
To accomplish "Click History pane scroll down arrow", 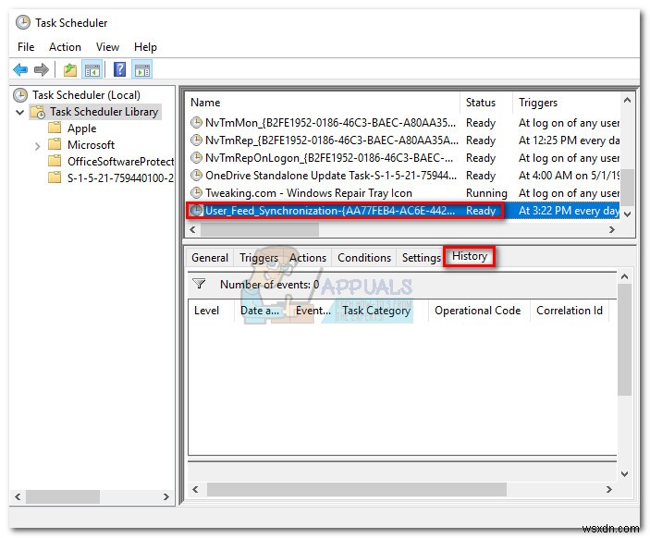I will point(625,474).
